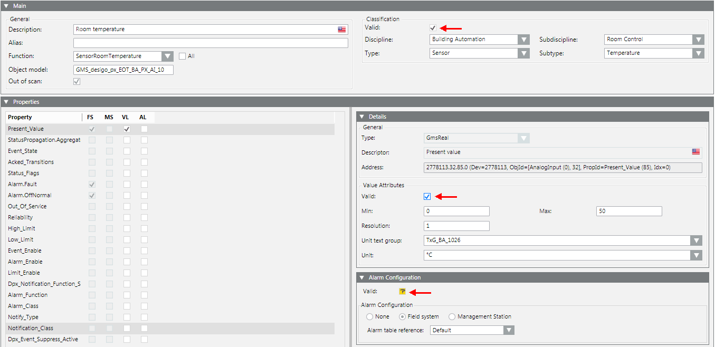Select the Alarm.Fault property row
Image resolution: width=715 pixels, height=347 pixels.
(23, 184)
